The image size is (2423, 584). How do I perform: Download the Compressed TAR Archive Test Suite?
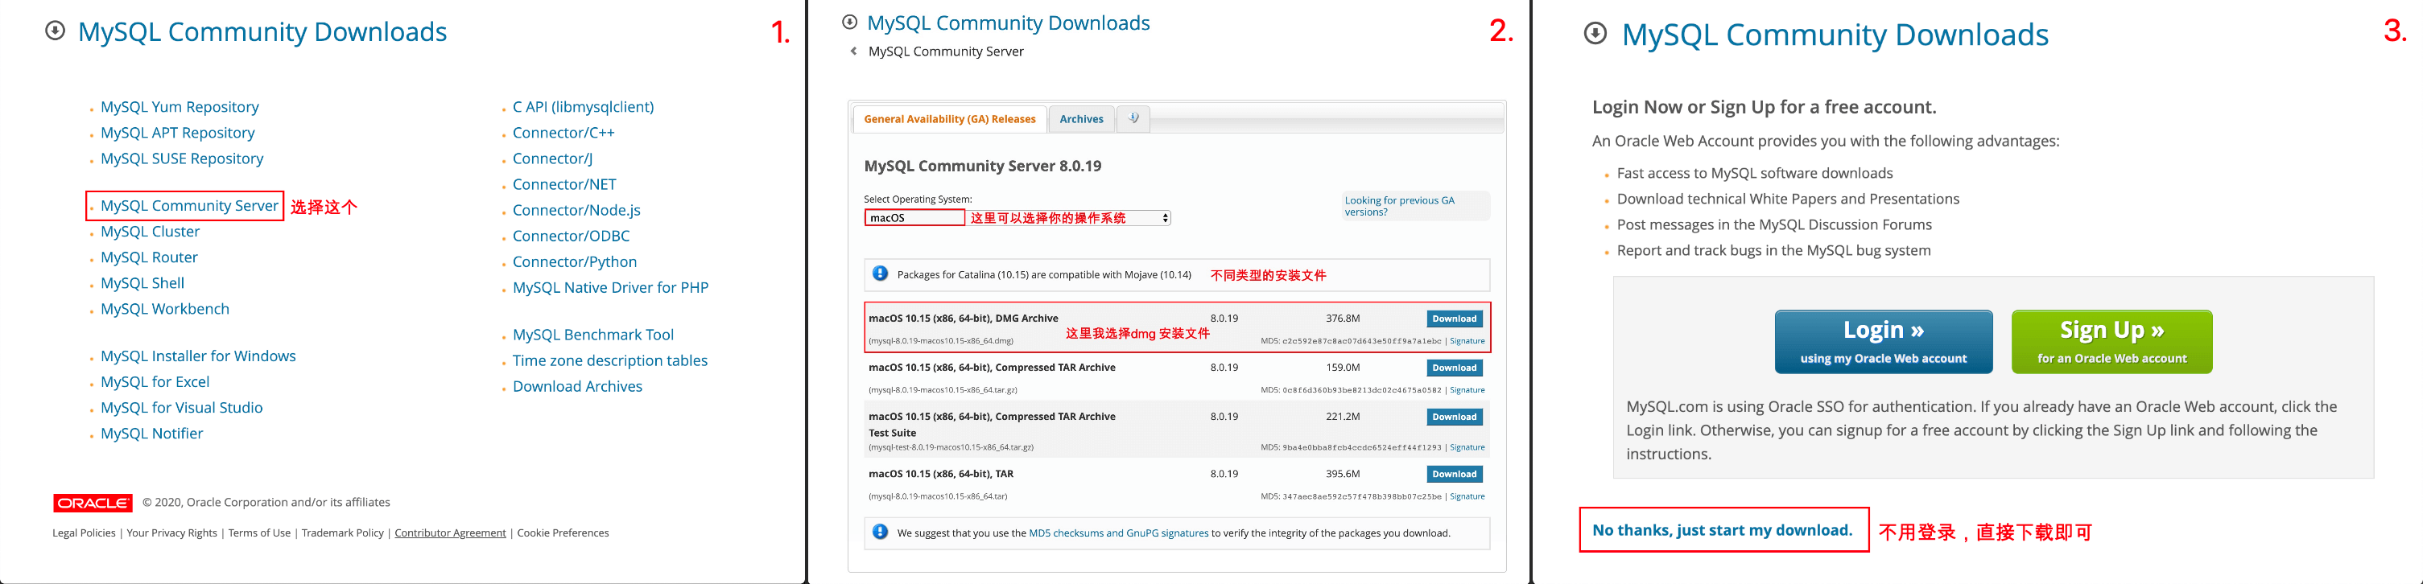tap(1454, 417)
